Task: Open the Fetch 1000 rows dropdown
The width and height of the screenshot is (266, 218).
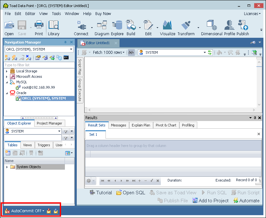Action: (109, 52)
